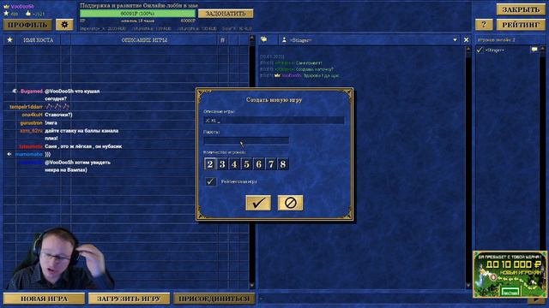This screenshot has width=549, height=308.
Task: Open lobby settings with the gear icon
Action: (x=65, y=25)
